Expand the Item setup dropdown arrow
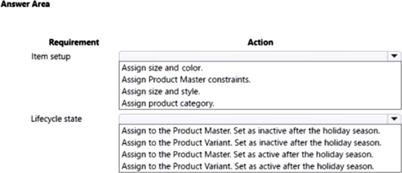 point(394,56)
